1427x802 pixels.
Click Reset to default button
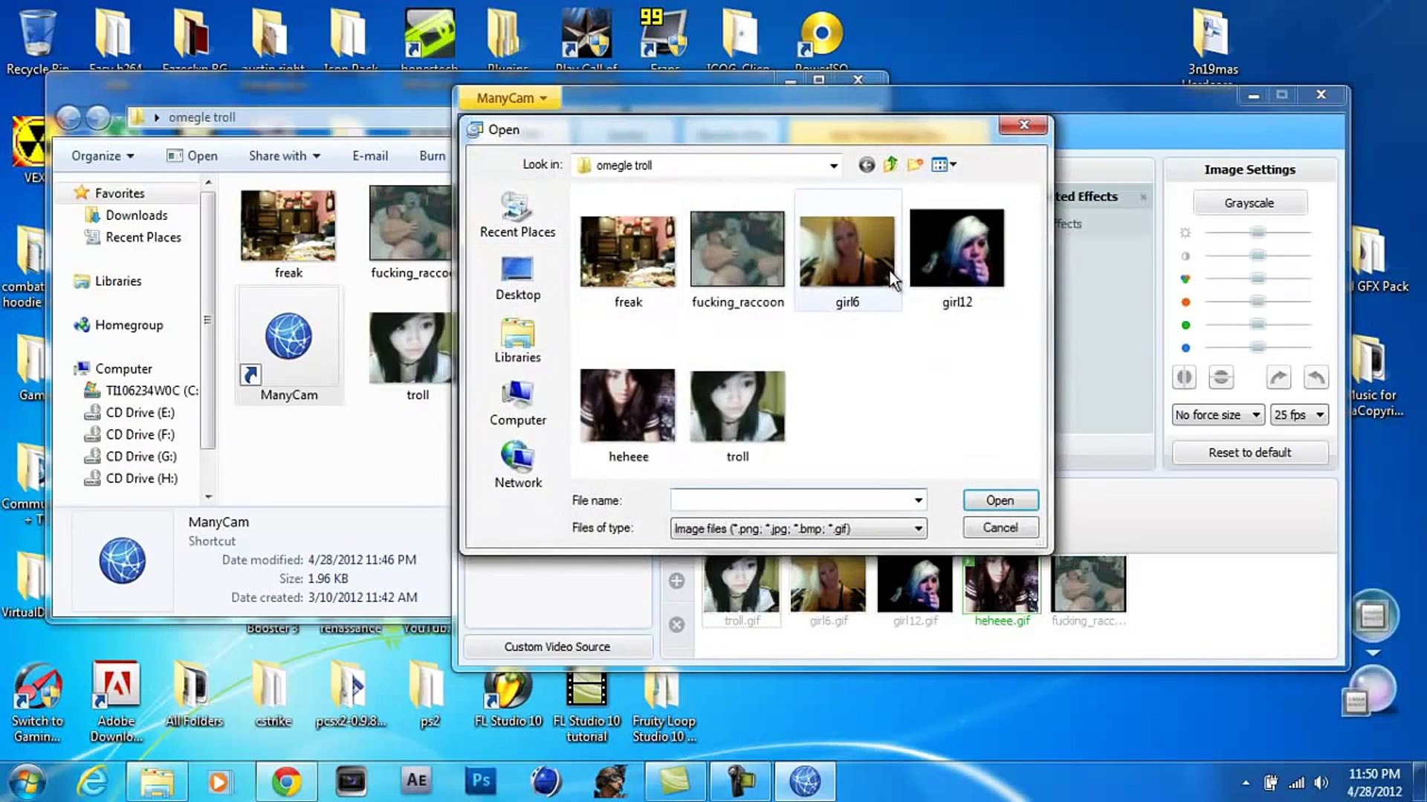[x=1249, y=452]
